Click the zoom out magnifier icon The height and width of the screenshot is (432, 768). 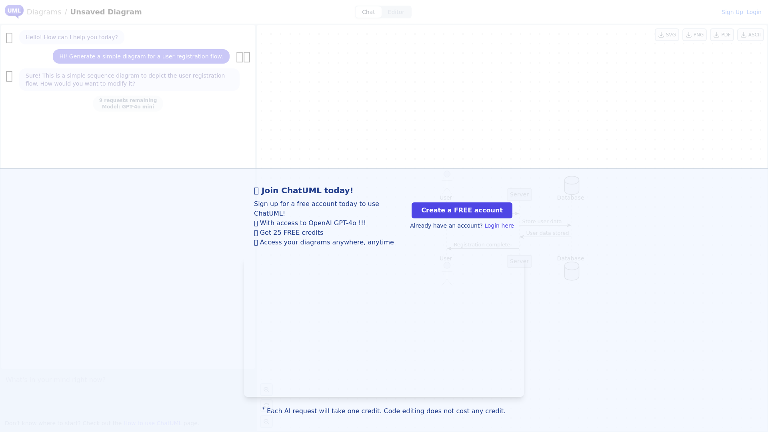coord(266,422)
